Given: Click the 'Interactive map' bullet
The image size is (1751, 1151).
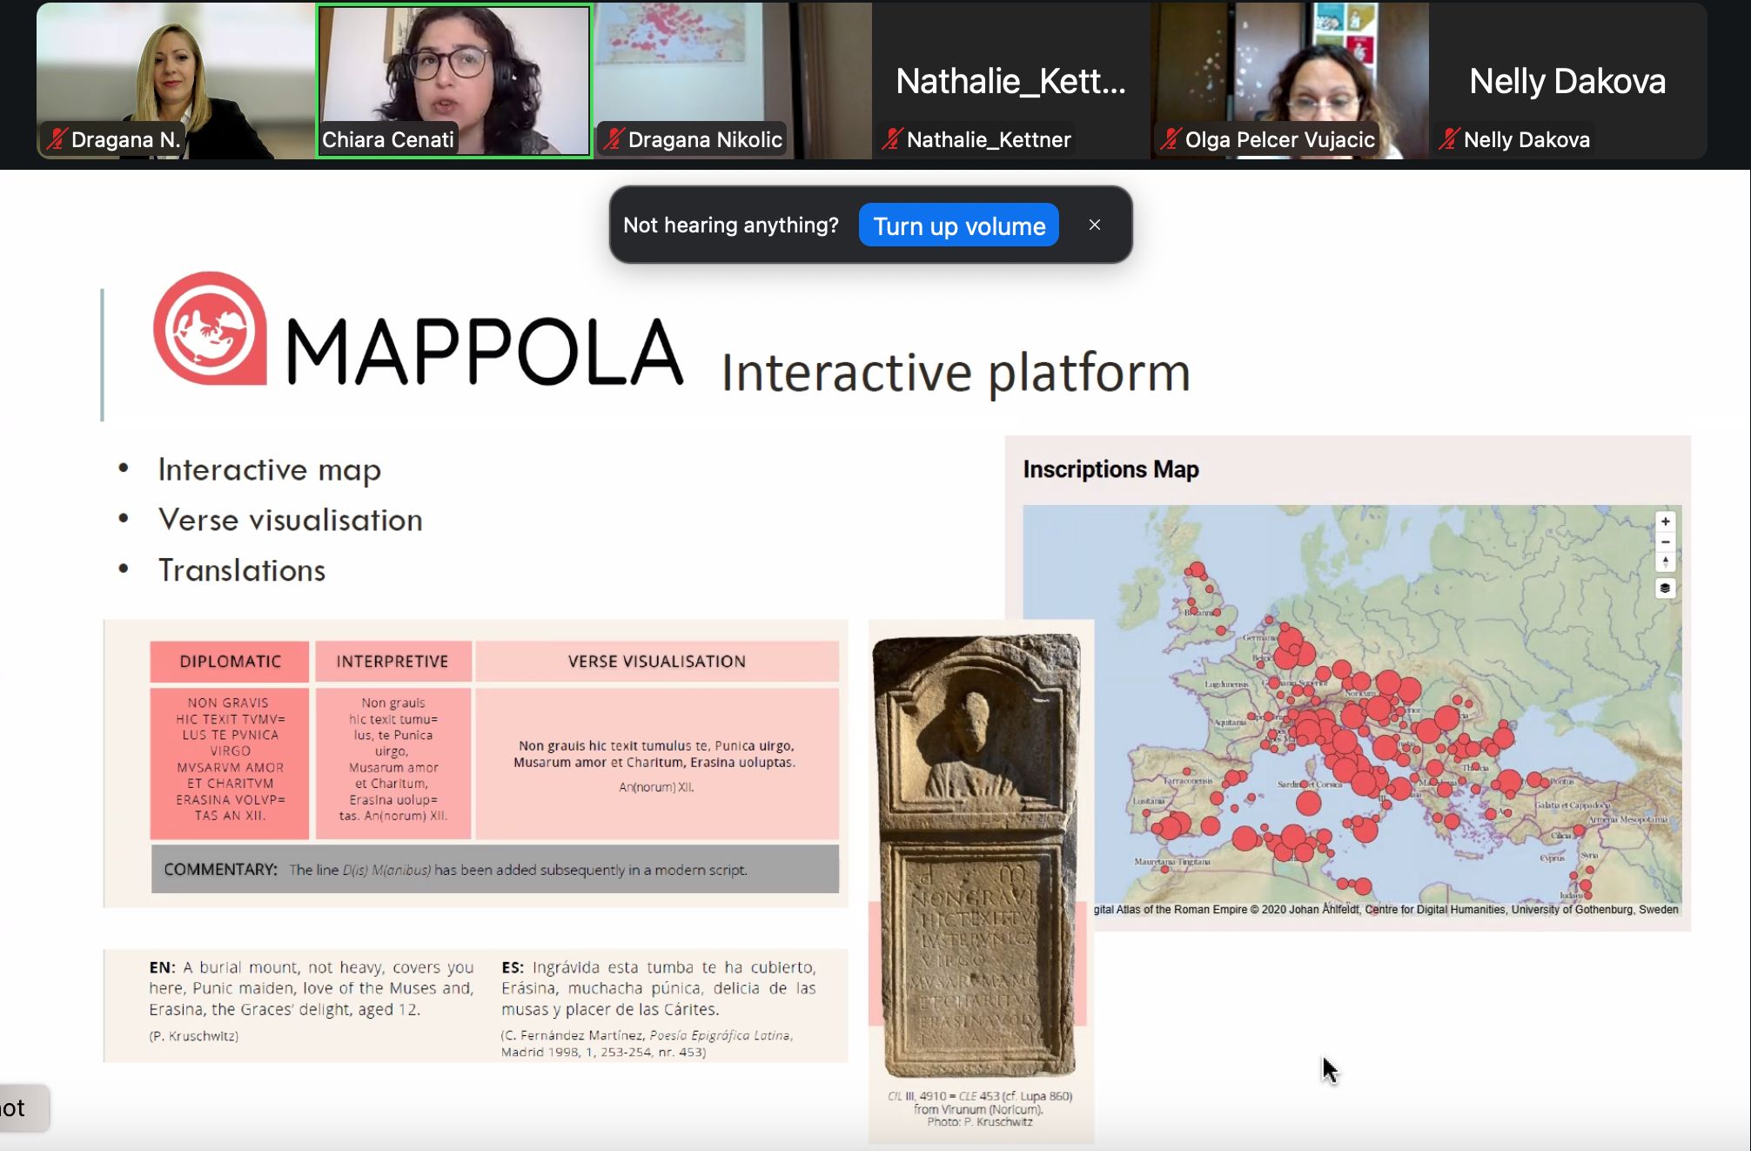Looking at the screenshot, I should 270,470.
